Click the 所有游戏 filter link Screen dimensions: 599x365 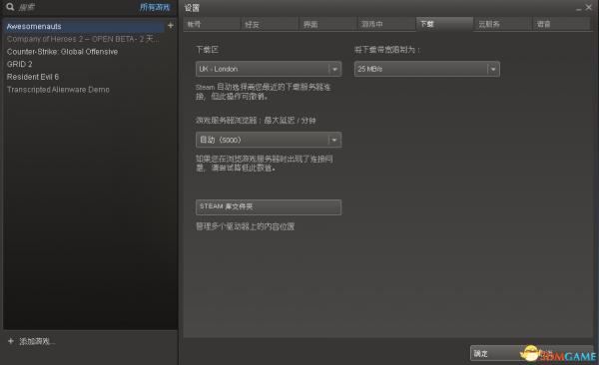[x=155, y=7]
